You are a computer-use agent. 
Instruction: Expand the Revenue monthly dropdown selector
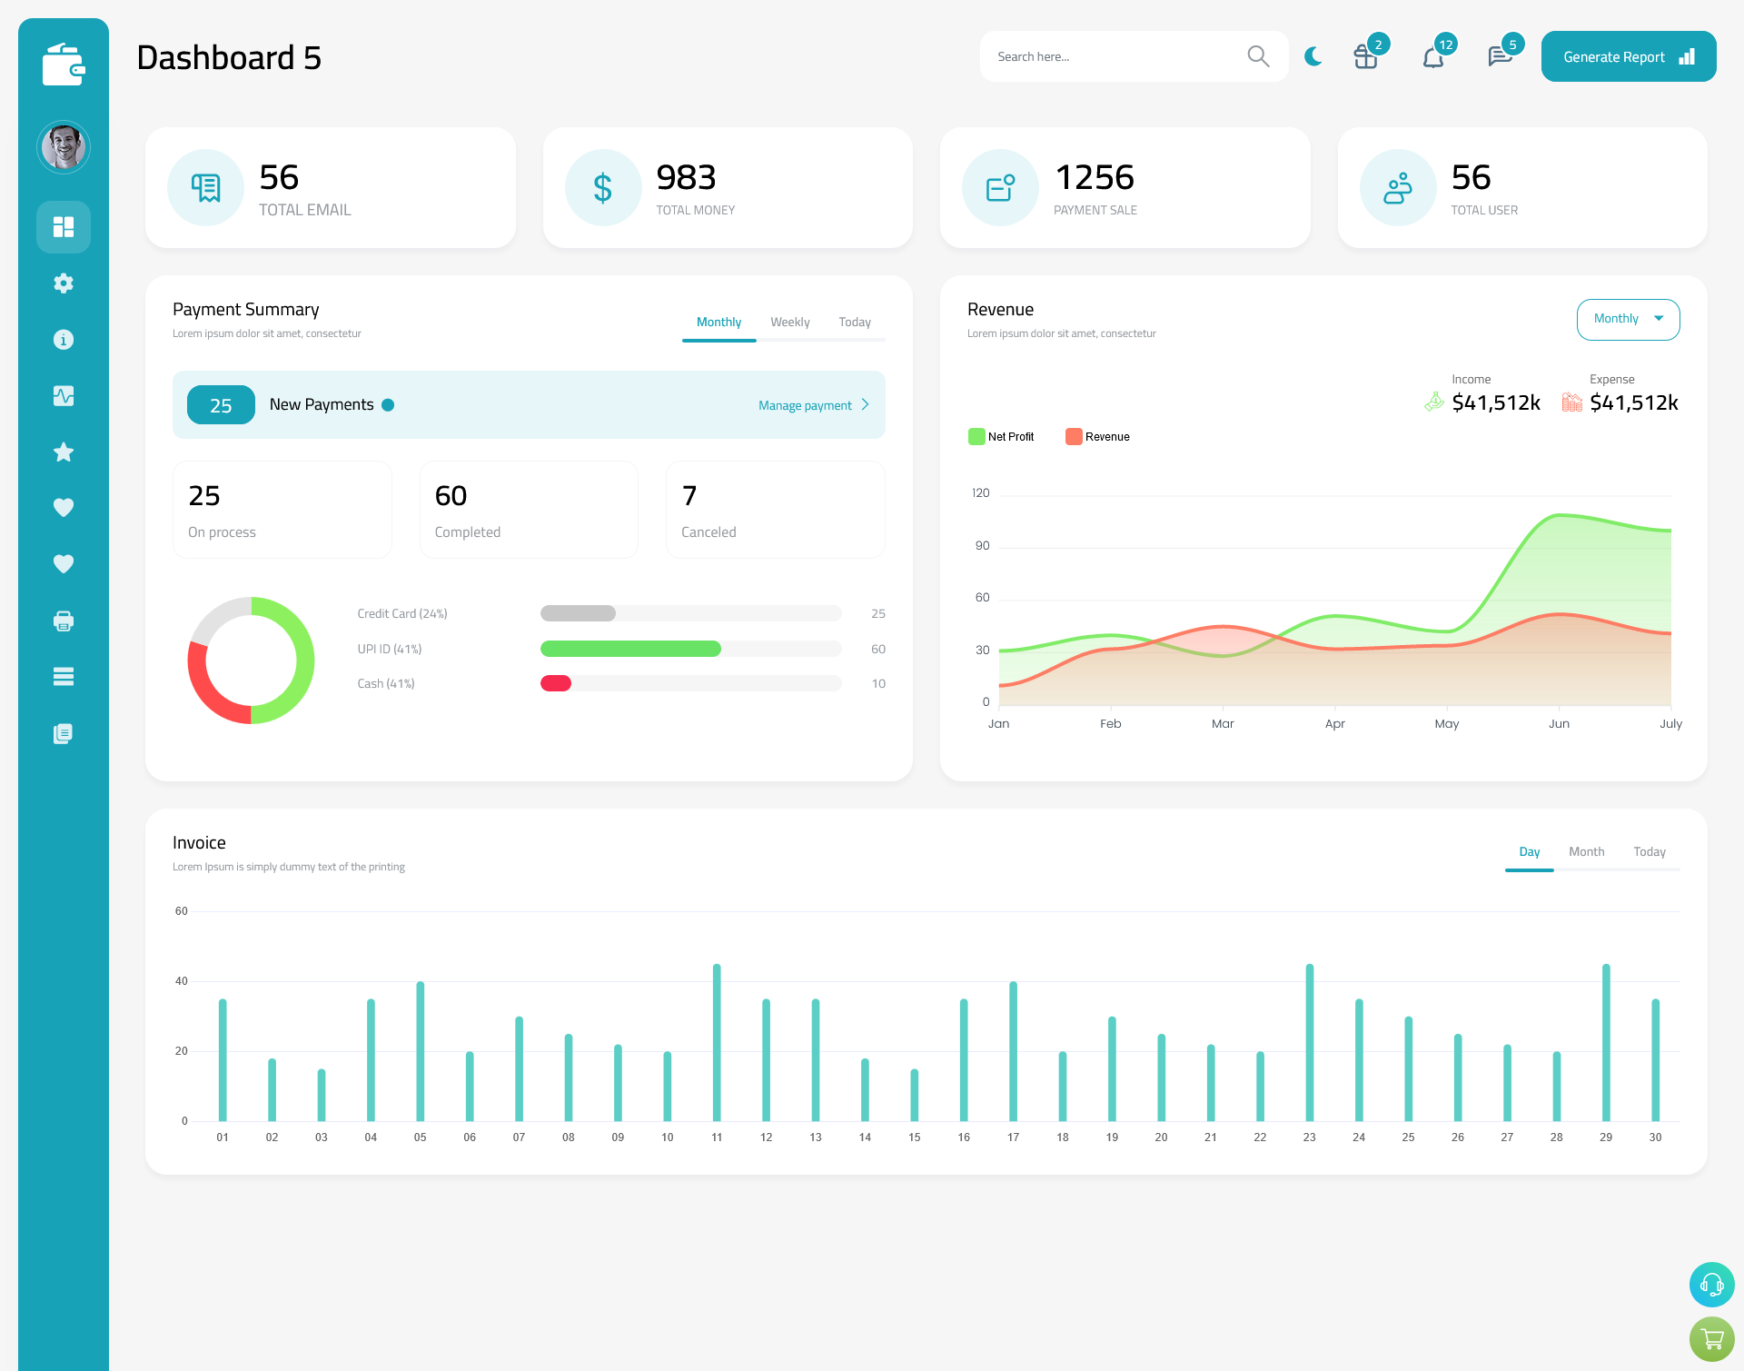(1628, 319)
